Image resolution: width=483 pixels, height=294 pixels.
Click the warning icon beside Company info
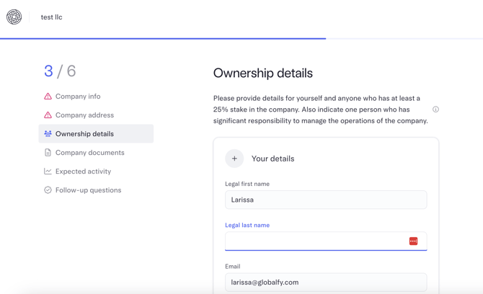[48, 97]
